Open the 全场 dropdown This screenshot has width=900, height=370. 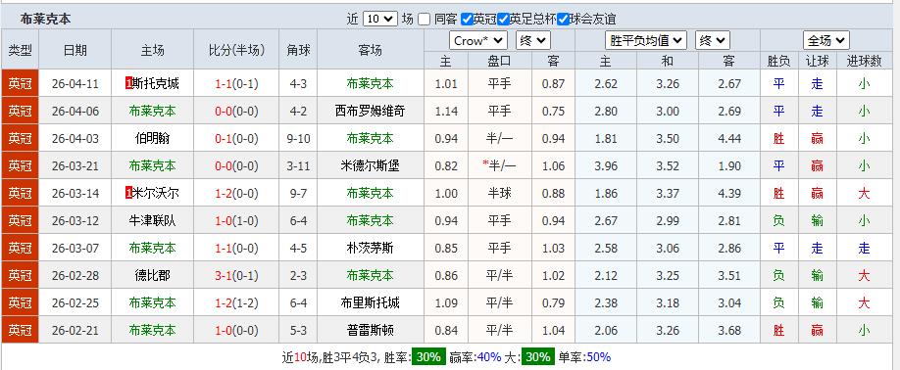(825, 41)
